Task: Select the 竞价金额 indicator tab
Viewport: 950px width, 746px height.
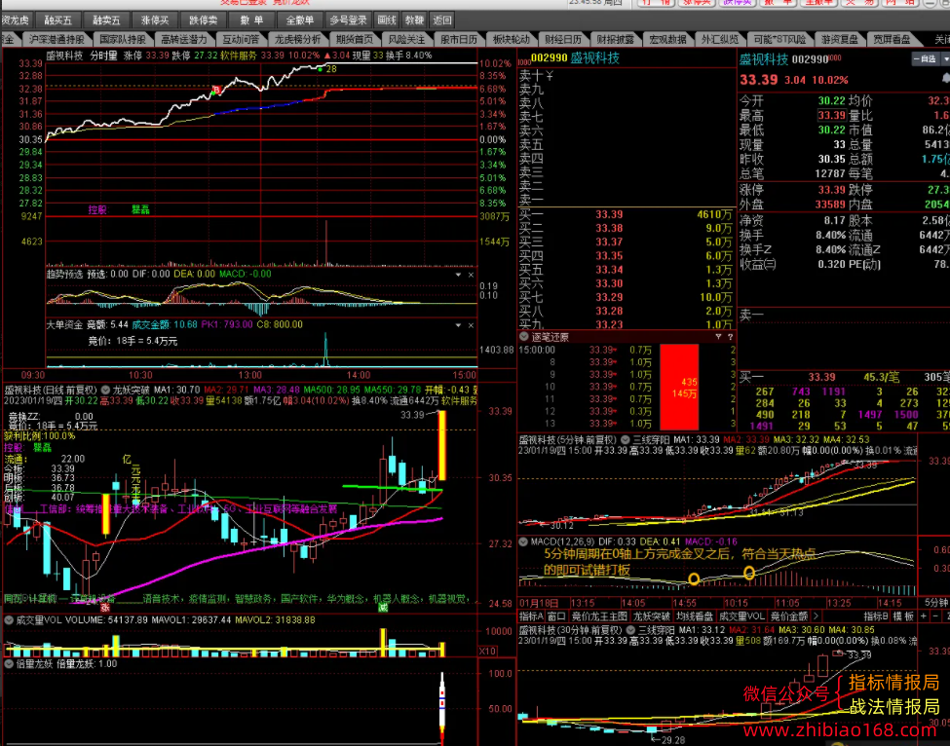Action: click(x=789, y=616)
